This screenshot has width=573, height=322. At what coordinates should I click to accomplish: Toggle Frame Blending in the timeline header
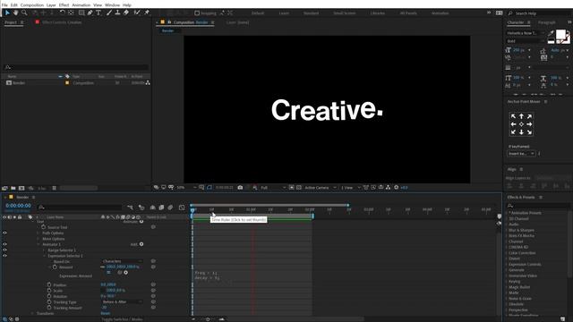[x=161, y=208]
